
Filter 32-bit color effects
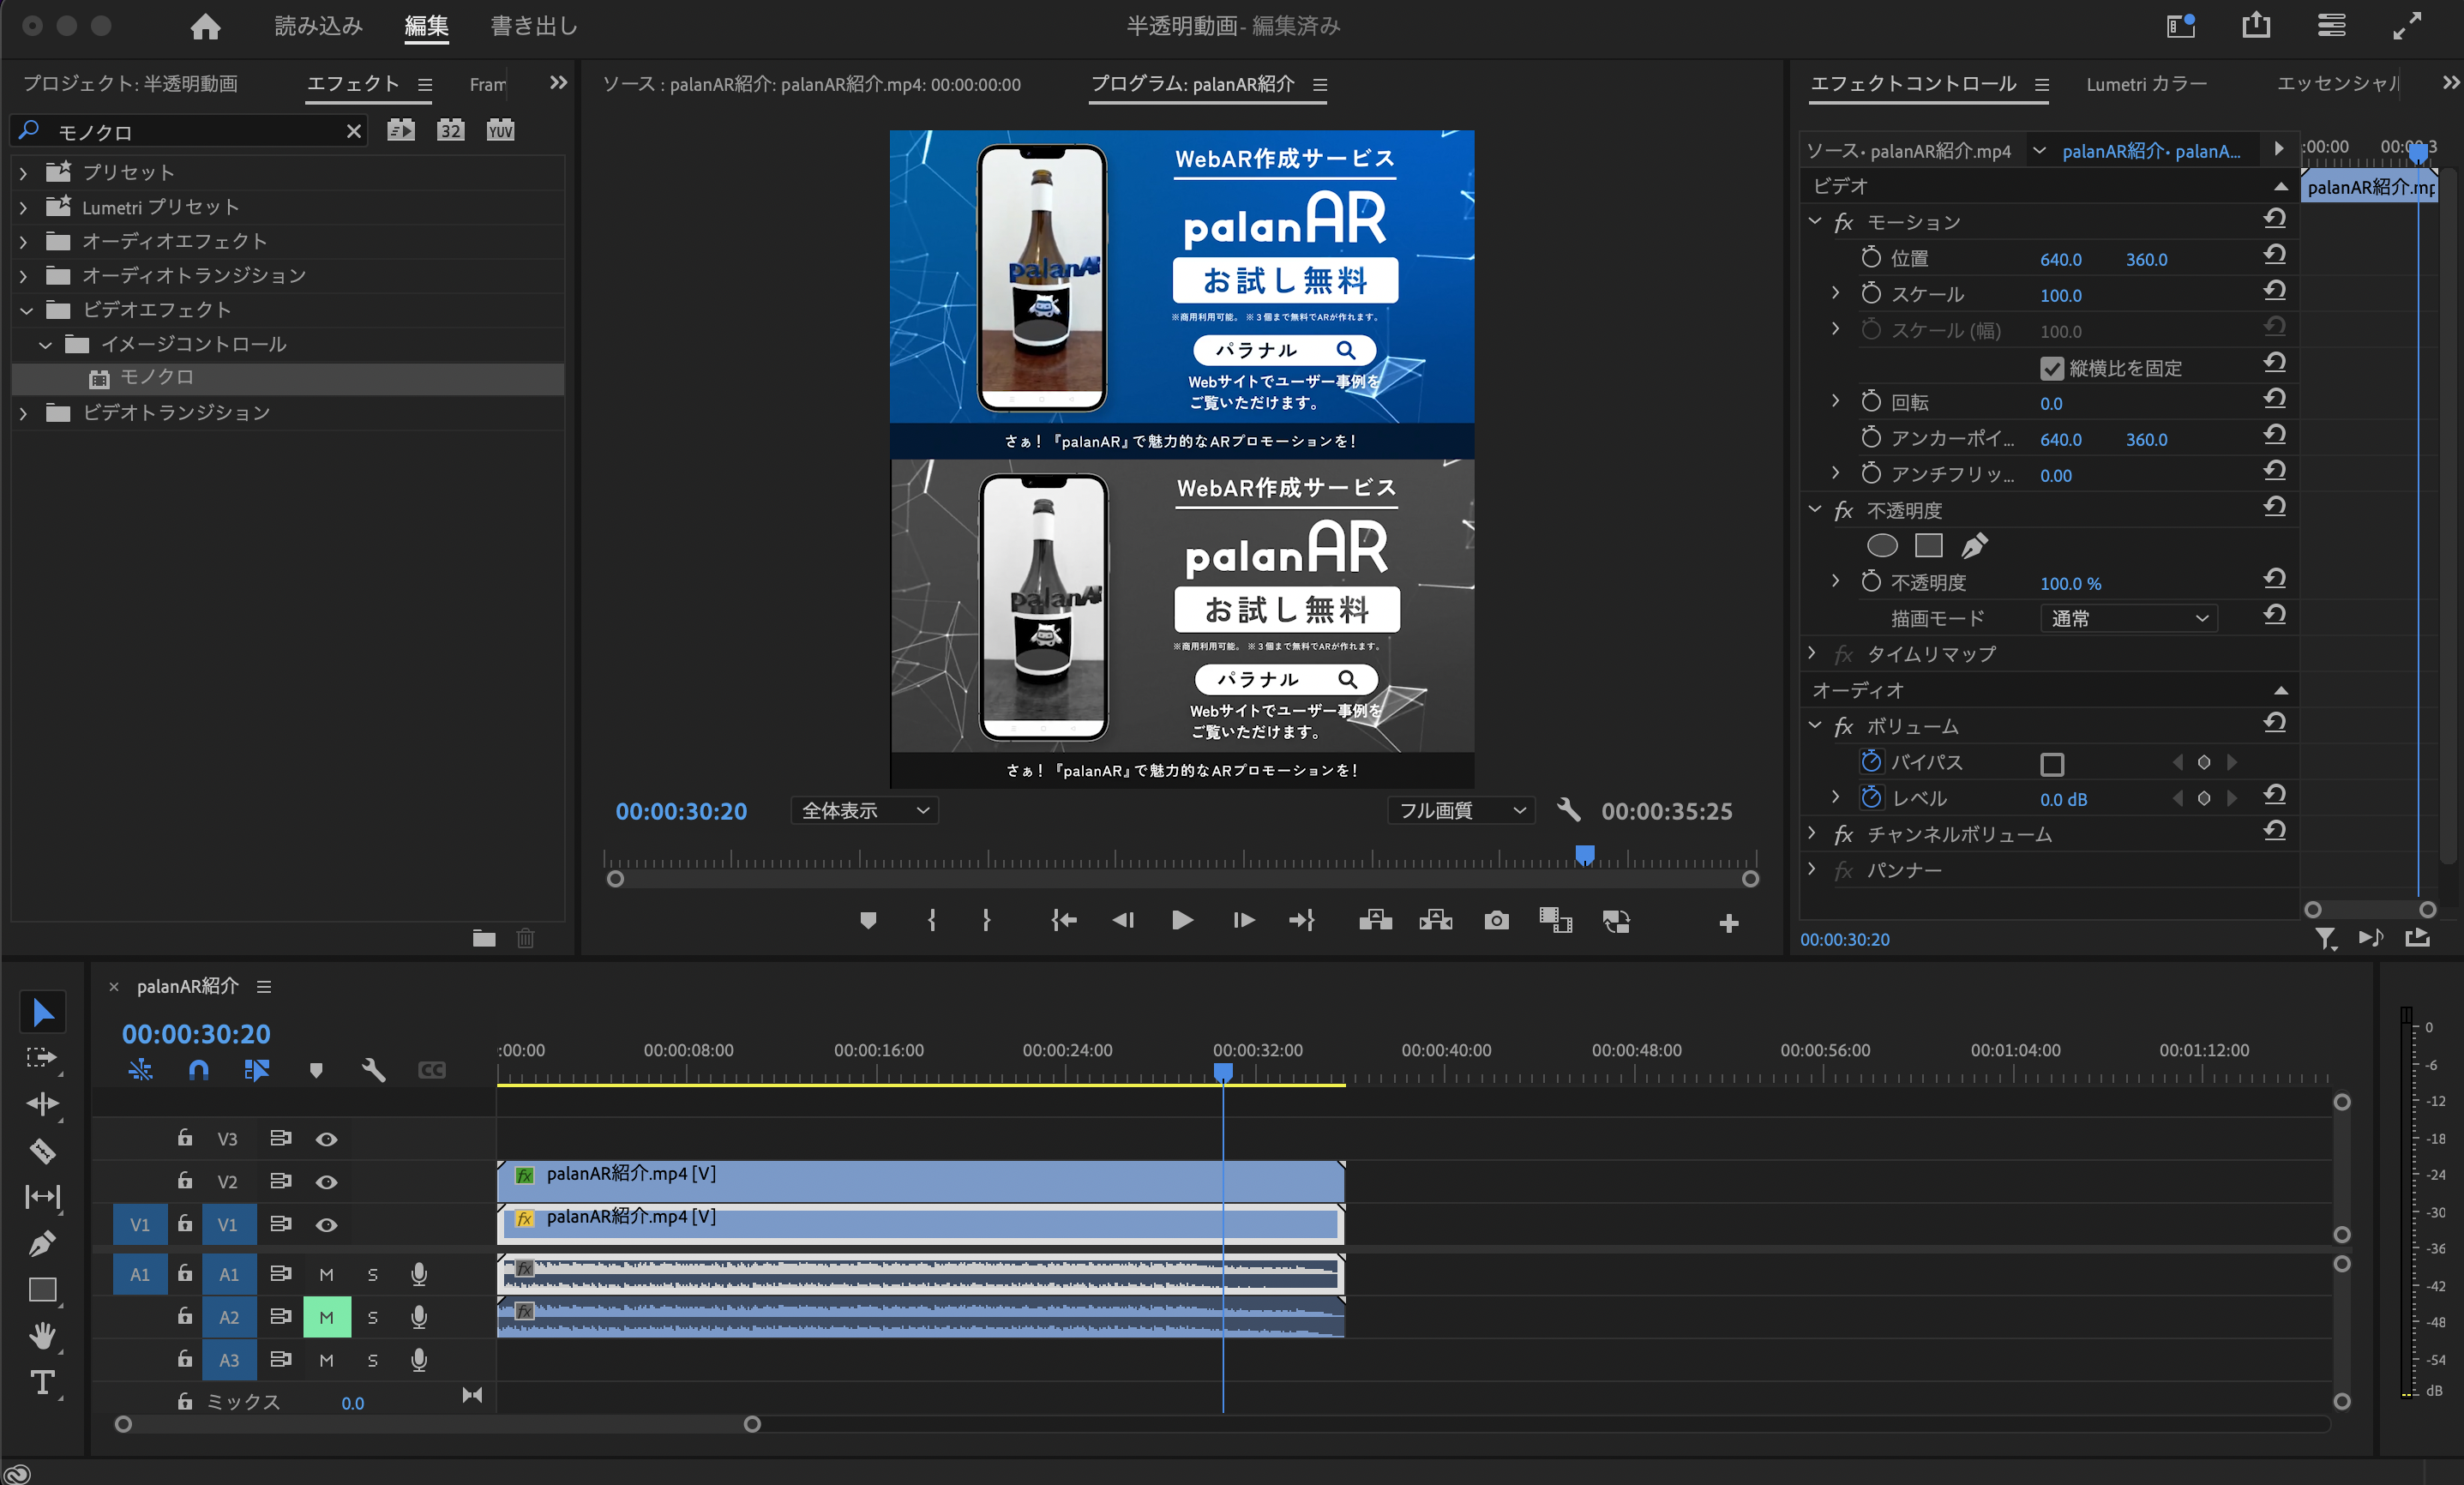(451, 130)
